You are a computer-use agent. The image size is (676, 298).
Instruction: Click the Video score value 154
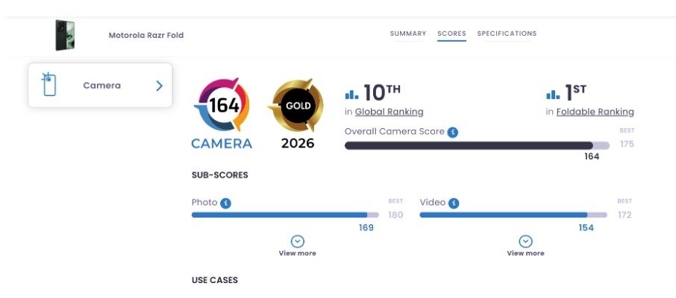point(586,228)
